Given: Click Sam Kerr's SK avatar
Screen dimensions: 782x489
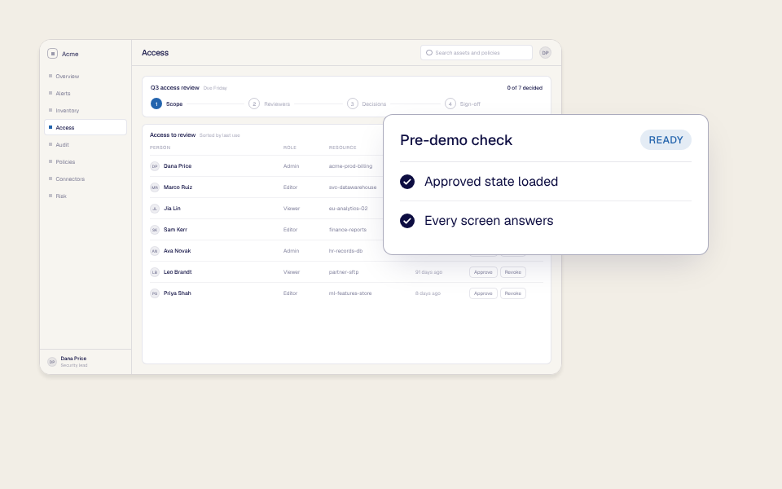Looking at the screenshot, I should point(155,230).
